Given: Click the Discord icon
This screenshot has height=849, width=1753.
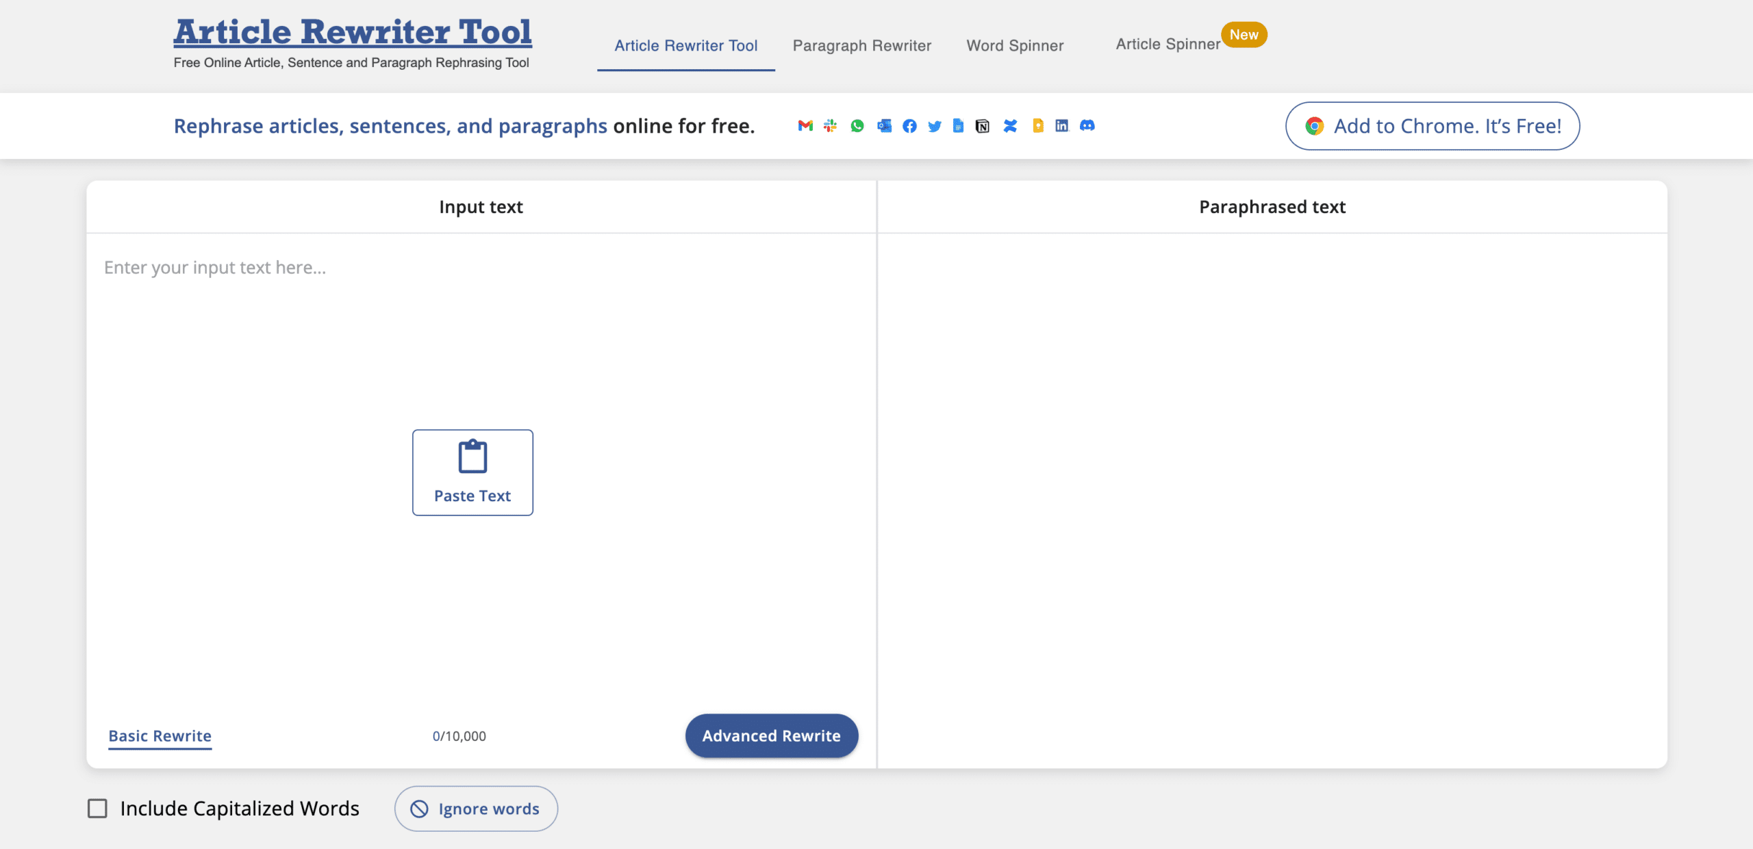Looking at the screenshot, I should pyautogui.click(x=1087, y=125).
